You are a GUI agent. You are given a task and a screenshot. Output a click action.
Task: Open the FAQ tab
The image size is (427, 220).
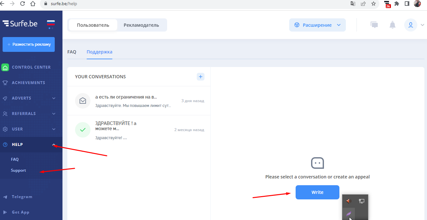coord(72,52)
